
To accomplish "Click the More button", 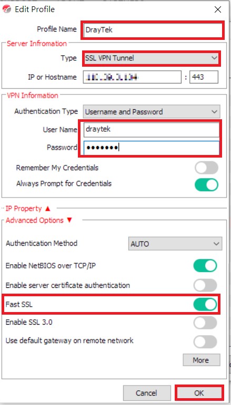I will tap(201, 360).
